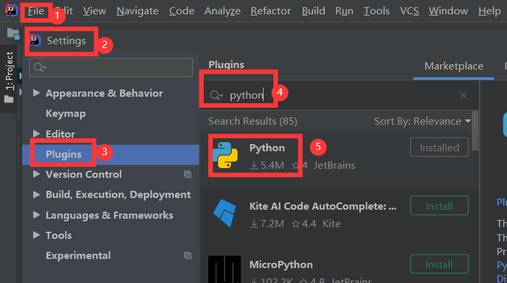Open the Navigate menu
The width and height of the screenshot is (507, 283).
tap(137, 11)
